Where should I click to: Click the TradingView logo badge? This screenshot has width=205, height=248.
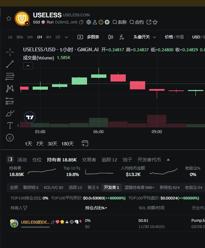pyautogui.click(x=30, y=117)
